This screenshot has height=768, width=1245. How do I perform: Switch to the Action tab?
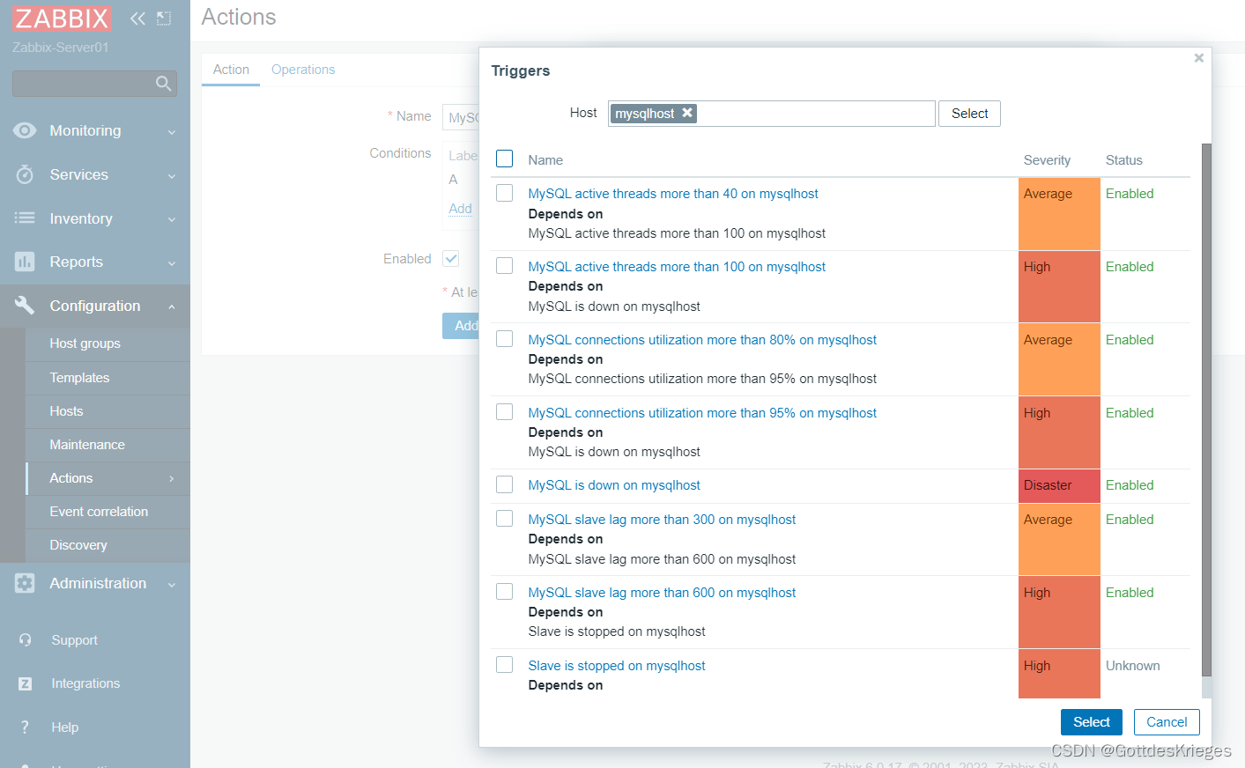tap(231, 70)
